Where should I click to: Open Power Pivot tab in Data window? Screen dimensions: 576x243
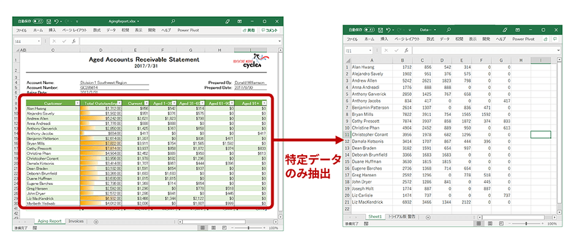[x=523, y=39]
